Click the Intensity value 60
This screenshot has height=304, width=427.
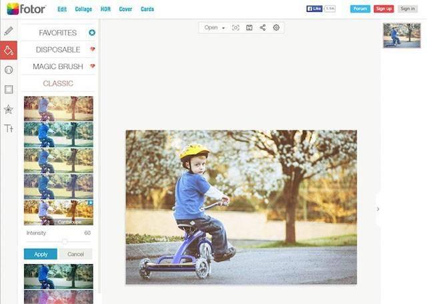[x=87, y=233]
